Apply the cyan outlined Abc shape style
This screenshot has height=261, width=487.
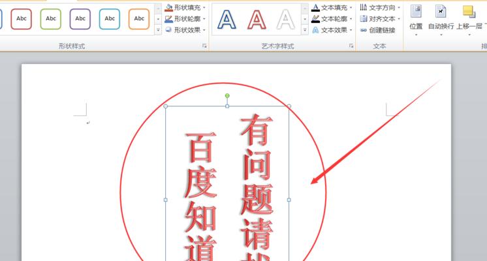(x=110, y=19)
